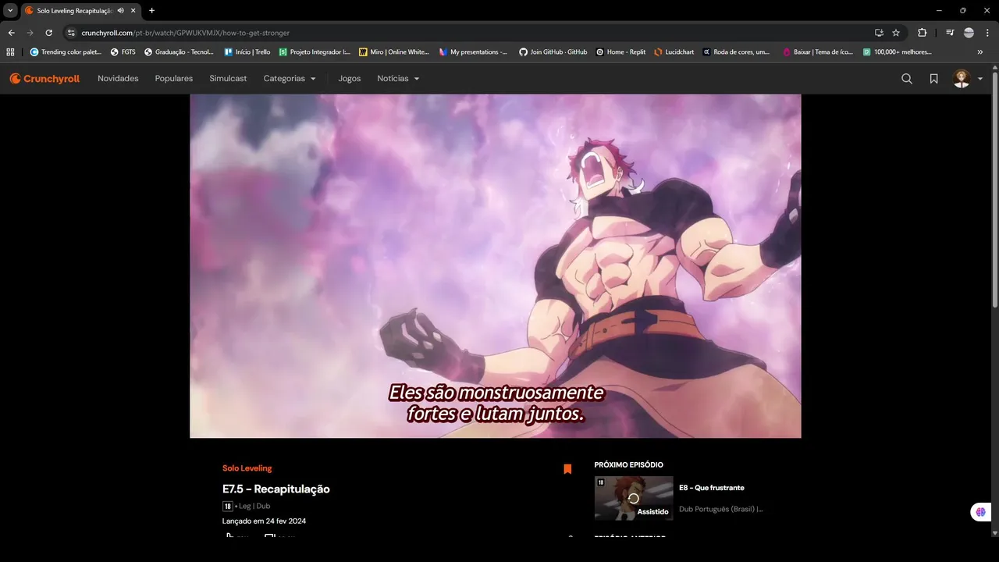
Task: Click the browser back arrow
Action: coord(11,33)
